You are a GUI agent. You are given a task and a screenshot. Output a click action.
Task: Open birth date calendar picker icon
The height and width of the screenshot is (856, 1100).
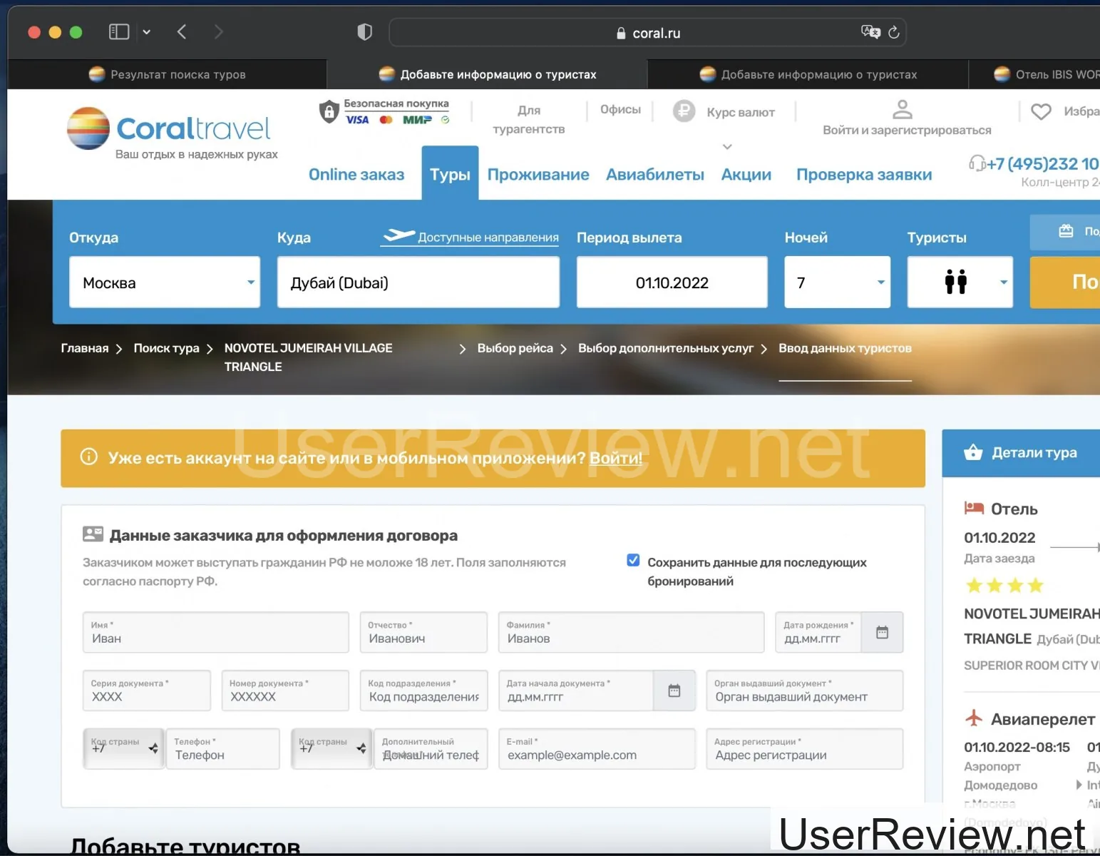click(882, 633)
